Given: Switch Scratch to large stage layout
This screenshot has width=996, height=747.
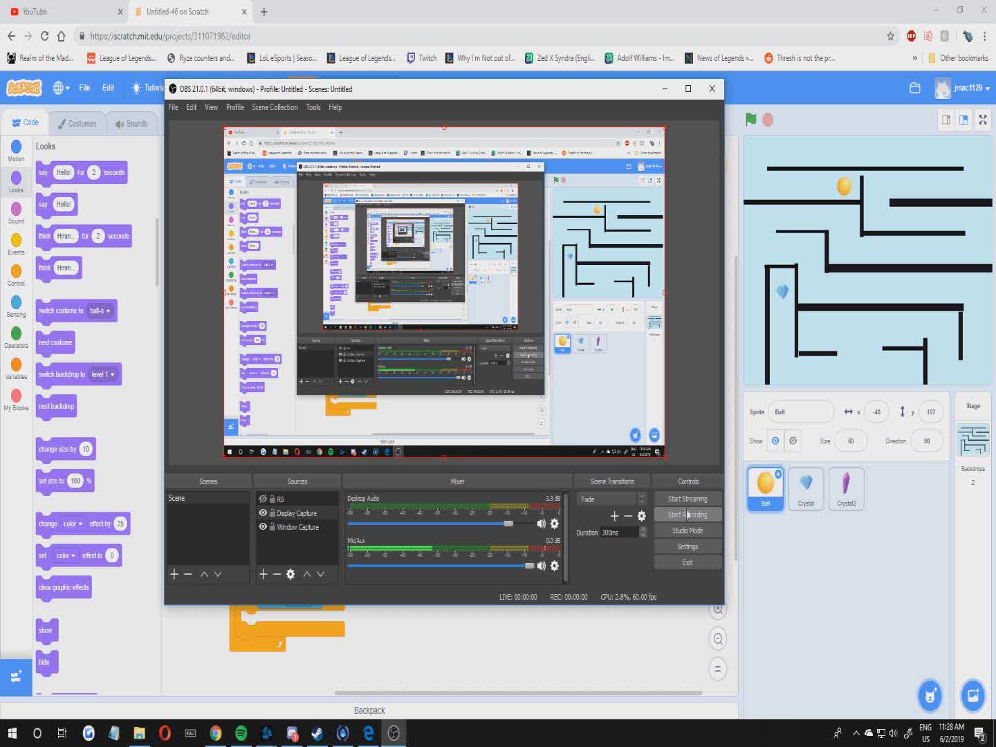Looking at the screenshot, I should click(963, 120).
